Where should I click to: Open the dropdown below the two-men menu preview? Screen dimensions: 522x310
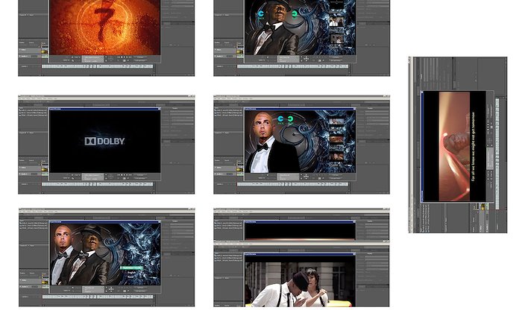(x=93, y=290)
